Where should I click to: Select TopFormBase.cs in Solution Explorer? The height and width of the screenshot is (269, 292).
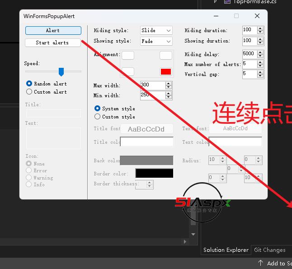pyautogui.click(x=255, y=2)
